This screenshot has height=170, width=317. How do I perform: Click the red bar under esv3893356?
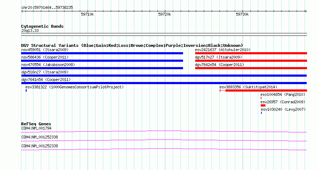[x=264, y=91]
